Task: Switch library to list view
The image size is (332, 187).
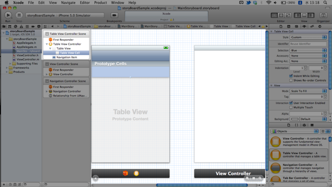Action: pyautogui.click(x=328, y=131)
